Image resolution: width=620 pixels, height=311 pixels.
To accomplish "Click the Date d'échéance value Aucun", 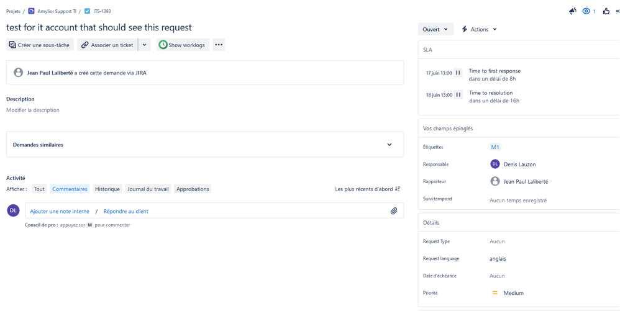I will pyautogui.click(x=497, y=276).
